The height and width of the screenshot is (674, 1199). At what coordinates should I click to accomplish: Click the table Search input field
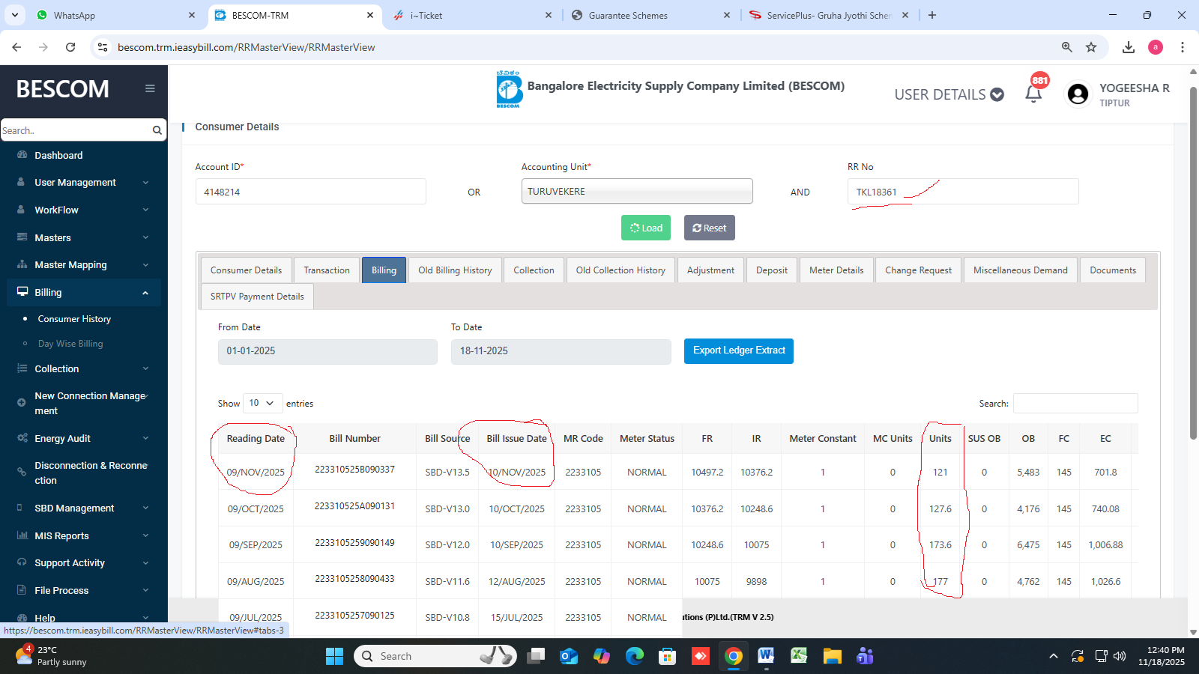point(1075,404)
